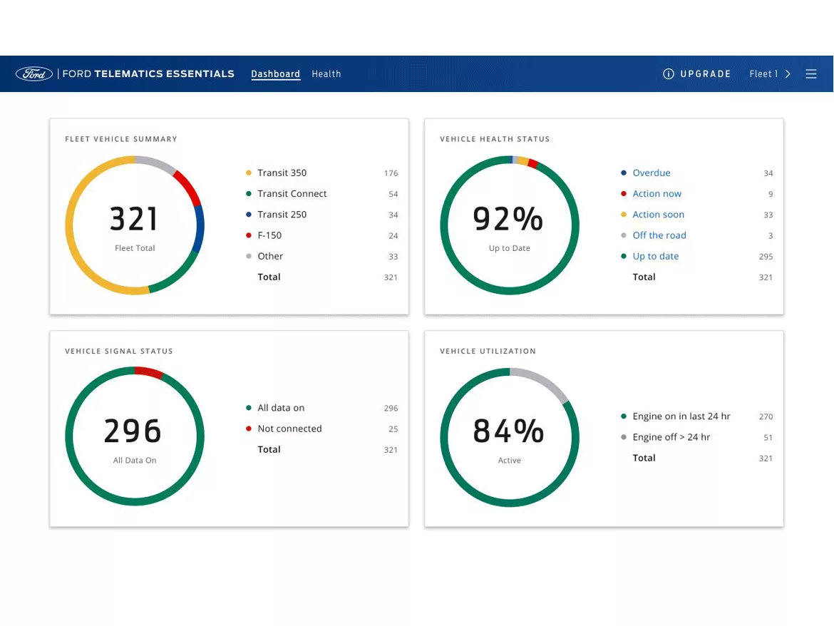Click the Engine off gray legend dot
The image size is (834, 626).
[624, 437]
